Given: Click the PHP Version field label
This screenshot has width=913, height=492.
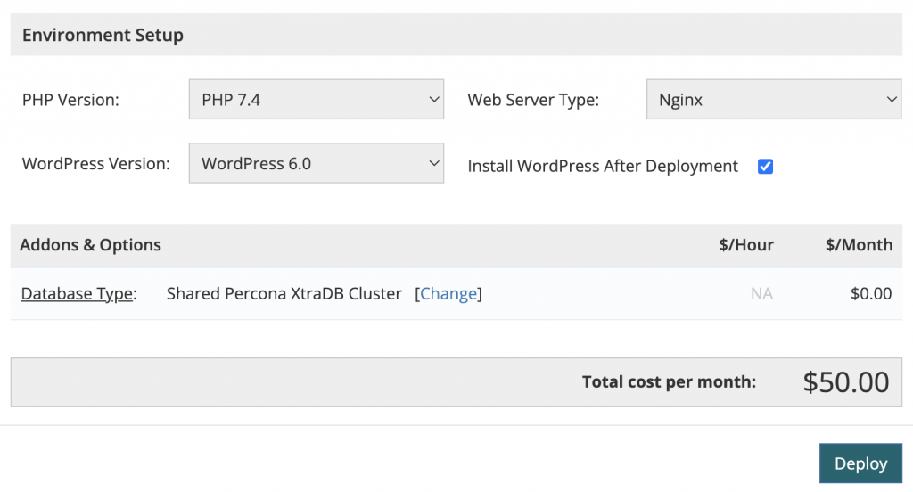Looking at the screenshot, I should click(70, 100).
